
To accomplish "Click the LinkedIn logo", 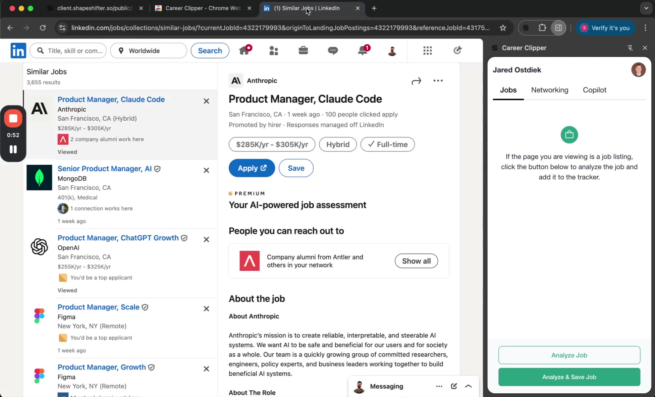I will 18,50.
